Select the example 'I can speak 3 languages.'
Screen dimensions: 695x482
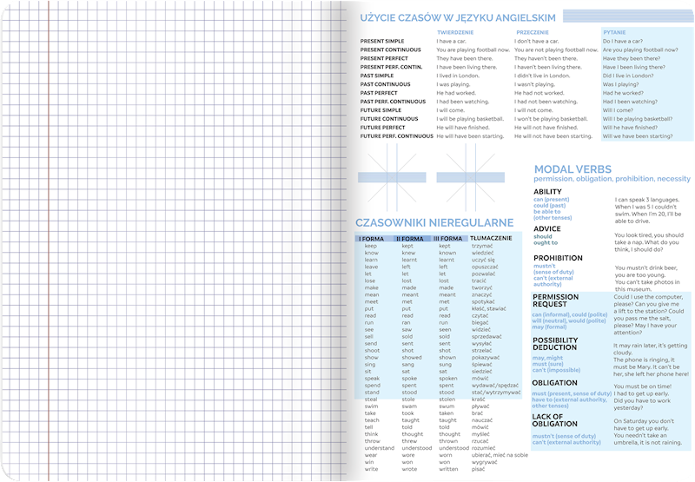pos(646,200)
